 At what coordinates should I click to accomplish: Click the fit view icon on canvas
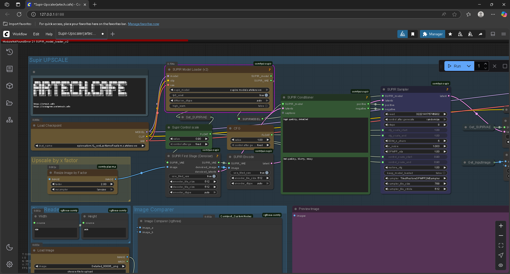click(x=501, y=245)
